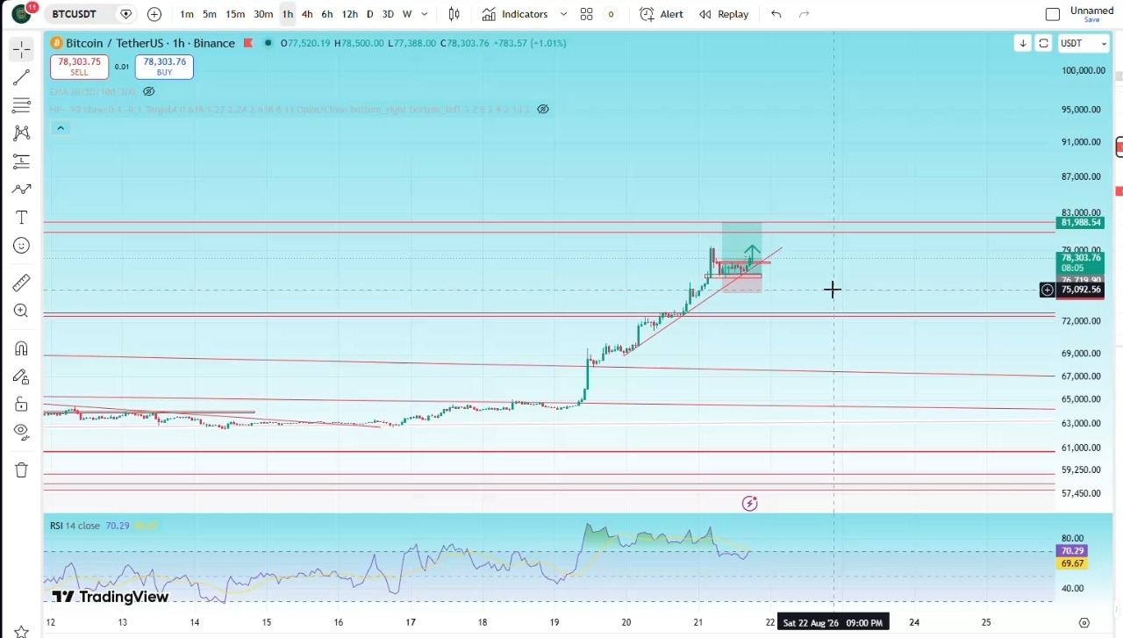The image size is (1123, 638).
Task: Select the trend line drawing tool
Action: [x=22, y=78]
